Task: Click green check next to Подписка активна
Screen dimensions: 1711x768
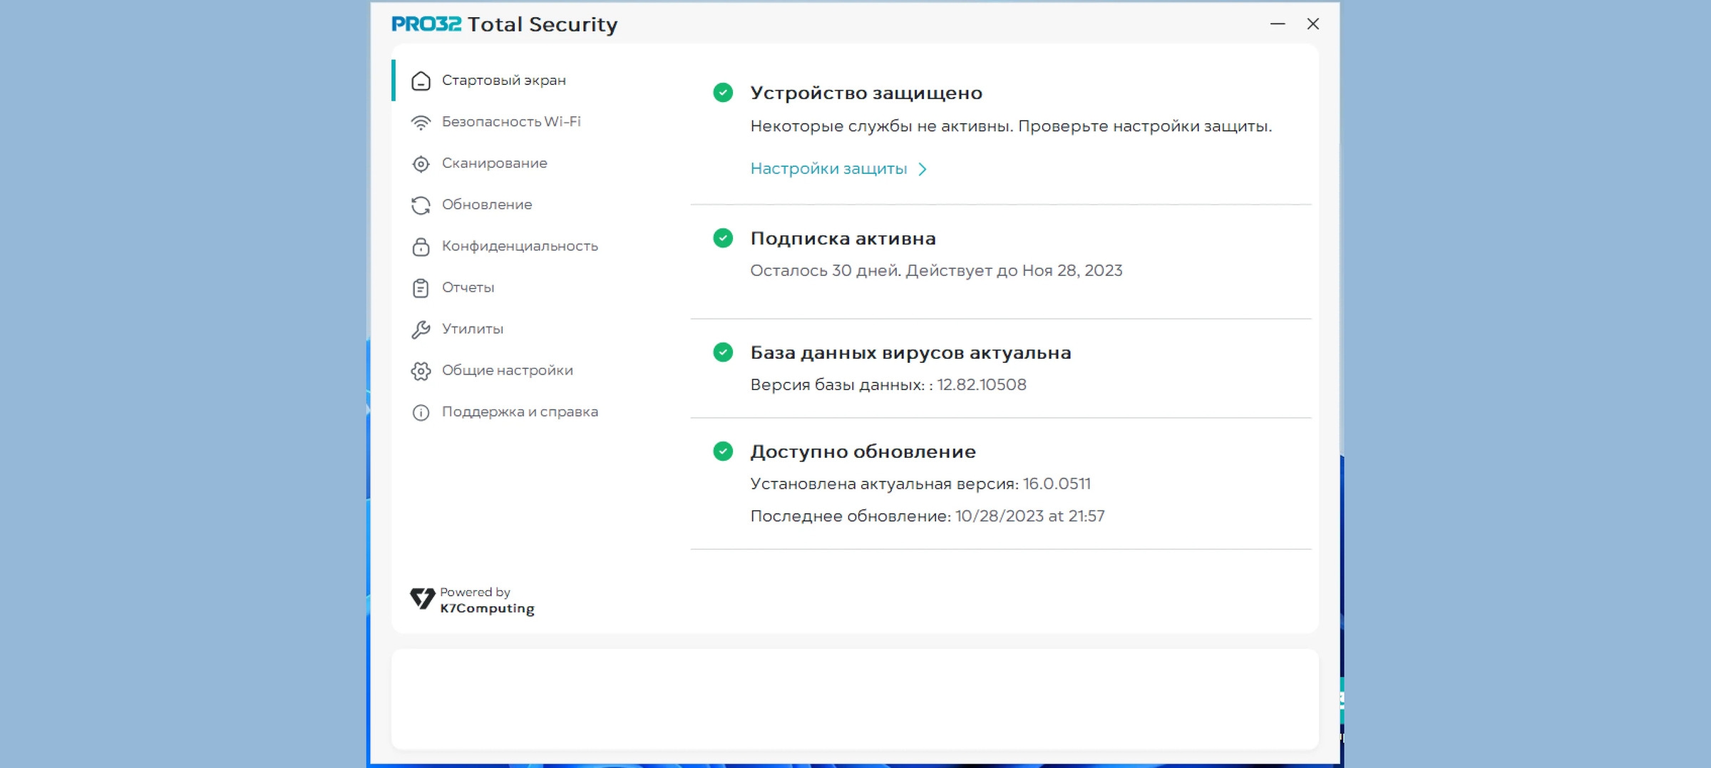Action: (x=723, y=238)
